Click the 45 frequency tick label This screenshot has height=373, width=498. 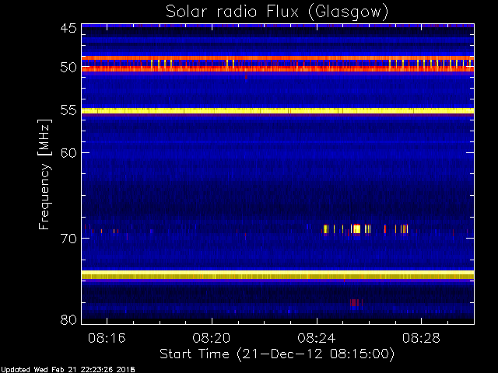[x=68, y=28]
